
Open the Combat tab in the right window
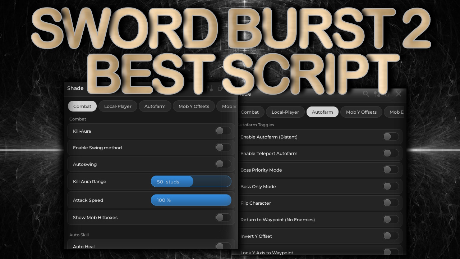(x=250, y=112)
